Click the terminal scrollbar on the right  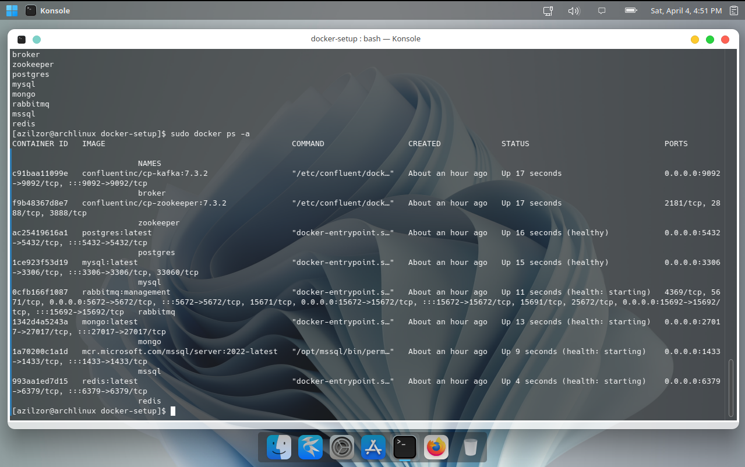[730, 387]
